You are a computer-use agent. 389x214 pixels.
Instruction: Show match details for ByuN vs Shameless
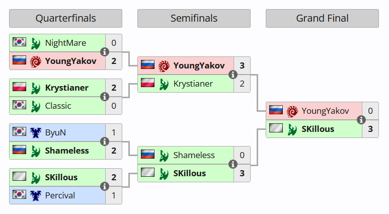105,141
